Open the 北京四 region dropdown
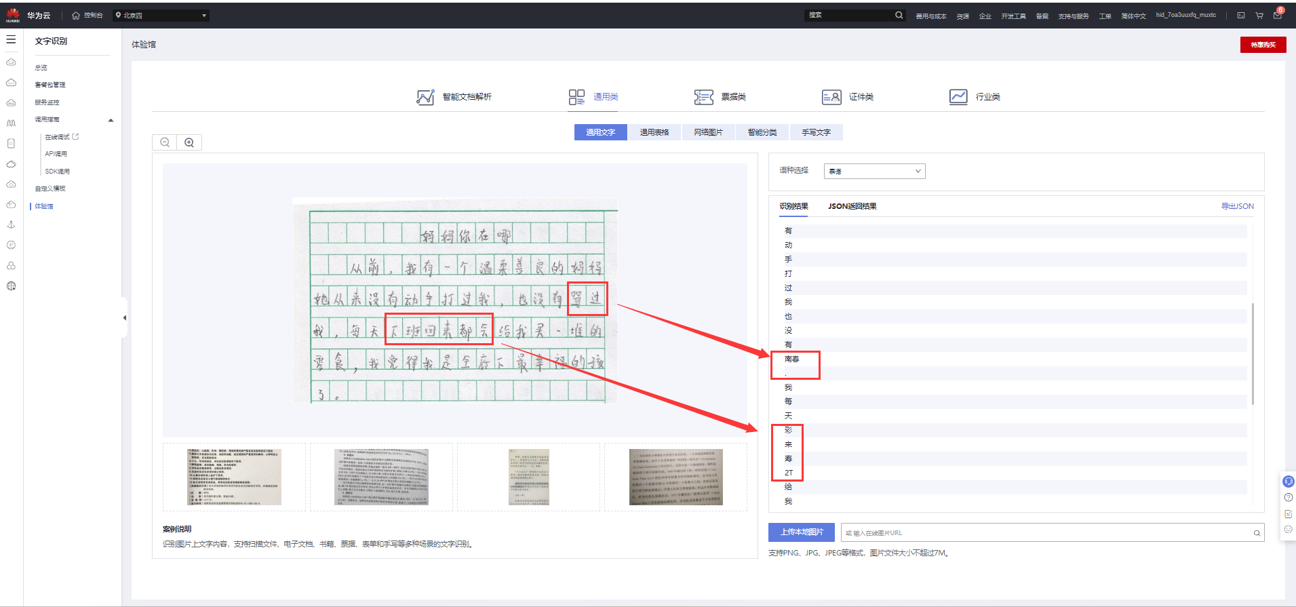Viewport: 1296px width, 607px height. [x=161, y=16]
